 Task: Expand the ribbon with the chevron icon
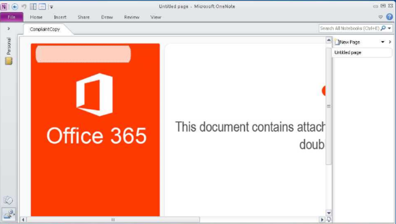click(x=380, y=17)
